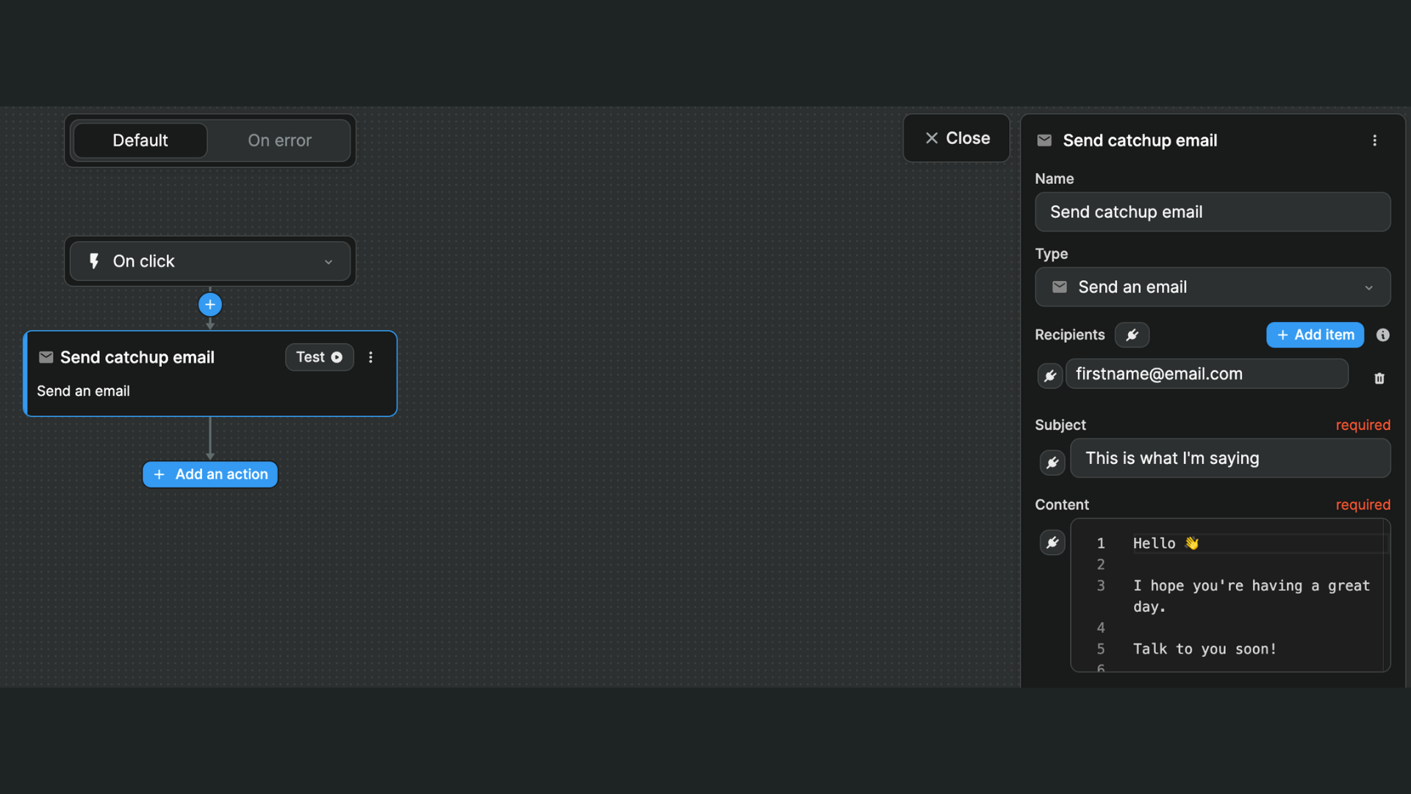1411x794 pixels.
Task: Open the three-dot menu on the Send catchup email node
Action: click(370, 357)
